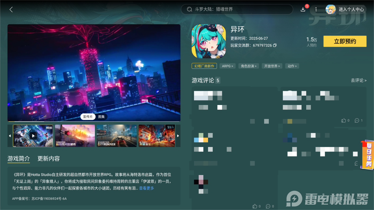Screen dimensions: 374x210
Task: Open 查看更多 in the game description
Action: pyautogui.click(x=146, y=189)
